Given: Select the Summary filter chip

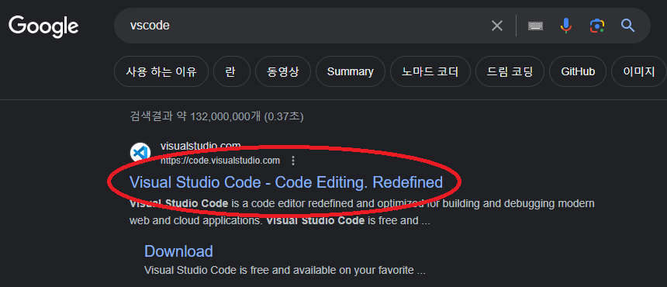Looking at the screenshot, I should (x=350, y=71).
